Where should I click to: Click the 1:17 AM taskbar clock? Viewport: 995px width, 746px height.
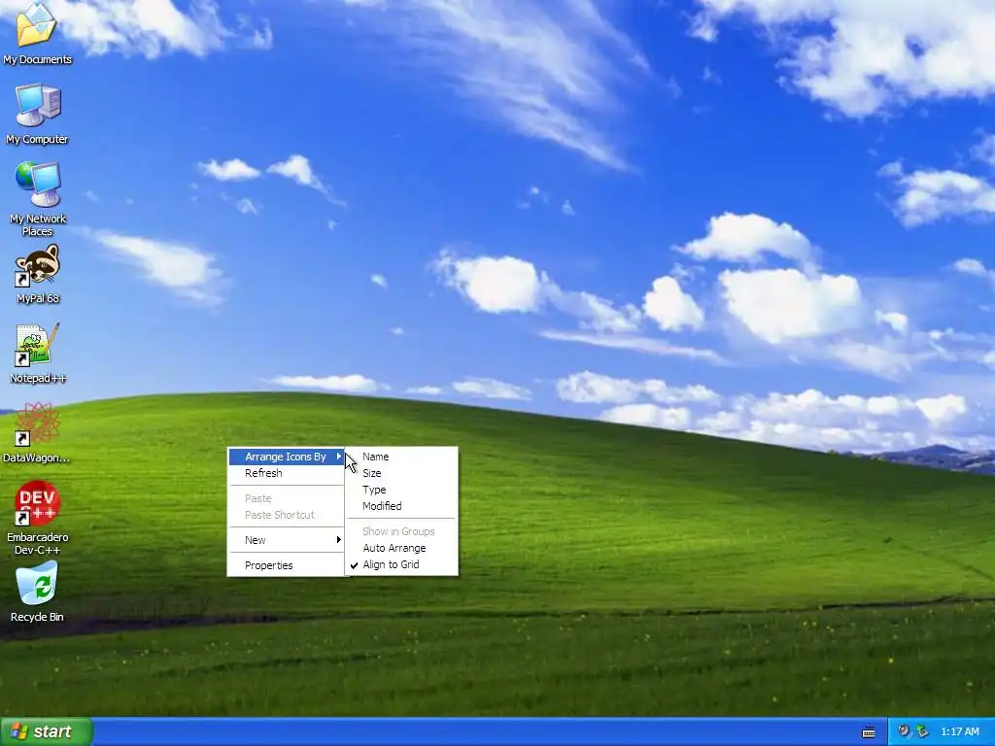point(959,731)
